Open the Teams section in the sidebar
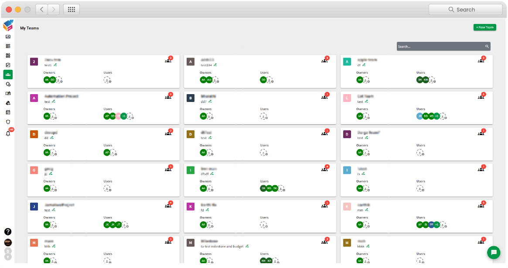The width and height of the screenshot is (508, 268). 8,75
